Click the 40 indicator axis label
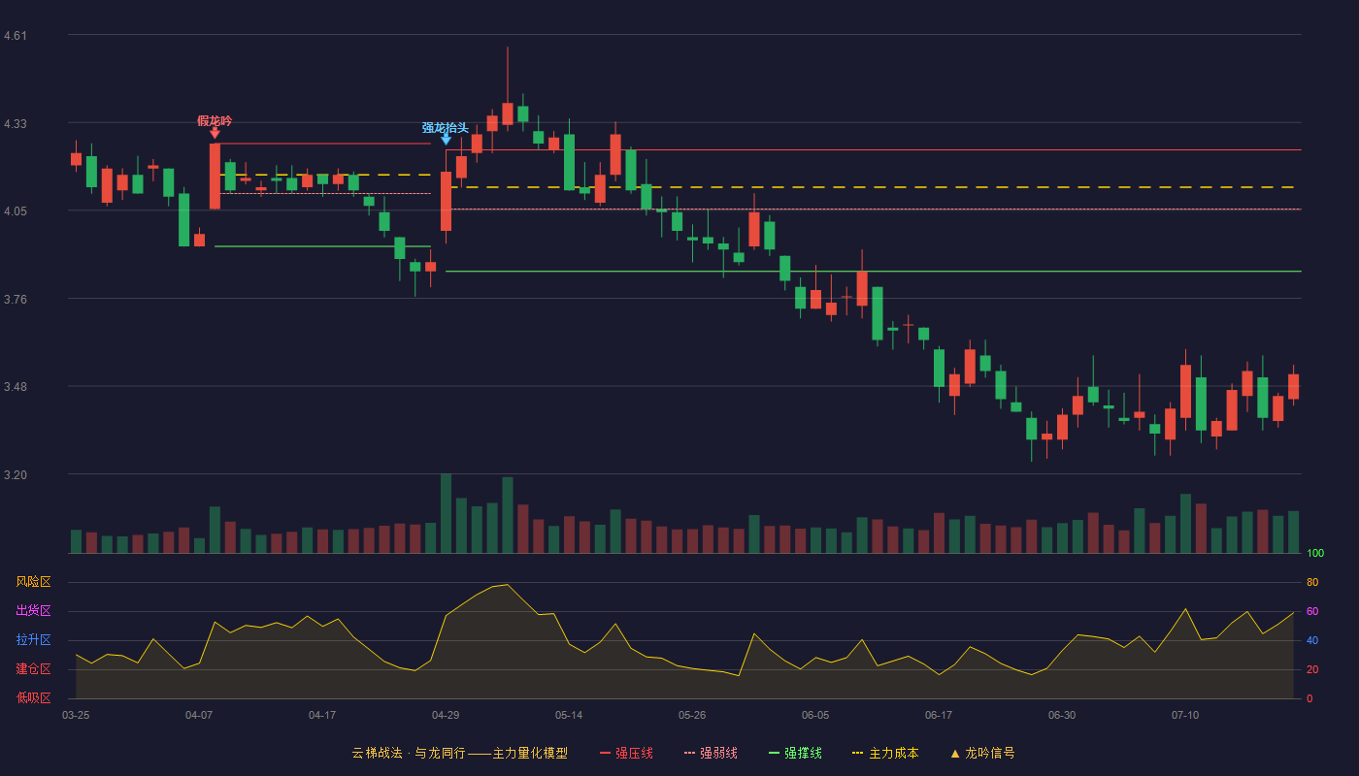 pos(1312,640)
